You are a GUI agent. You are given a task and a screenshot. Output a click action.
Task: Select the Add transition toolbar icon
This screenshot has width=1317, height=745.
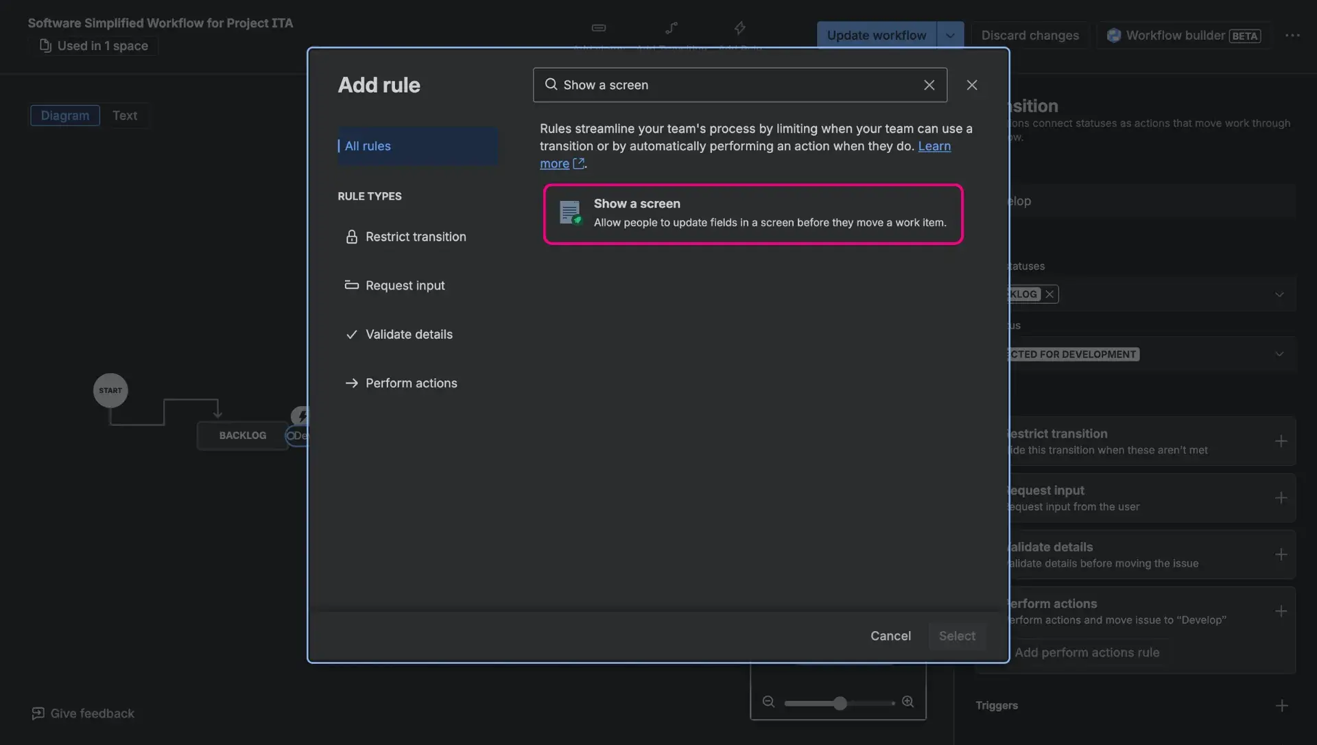[670, 27]
